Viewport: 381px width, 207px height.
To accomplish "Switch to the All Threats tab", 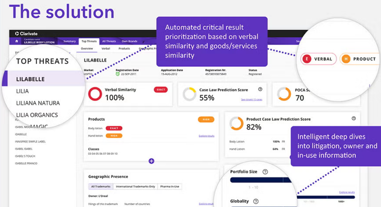I will tap(109, 41).
